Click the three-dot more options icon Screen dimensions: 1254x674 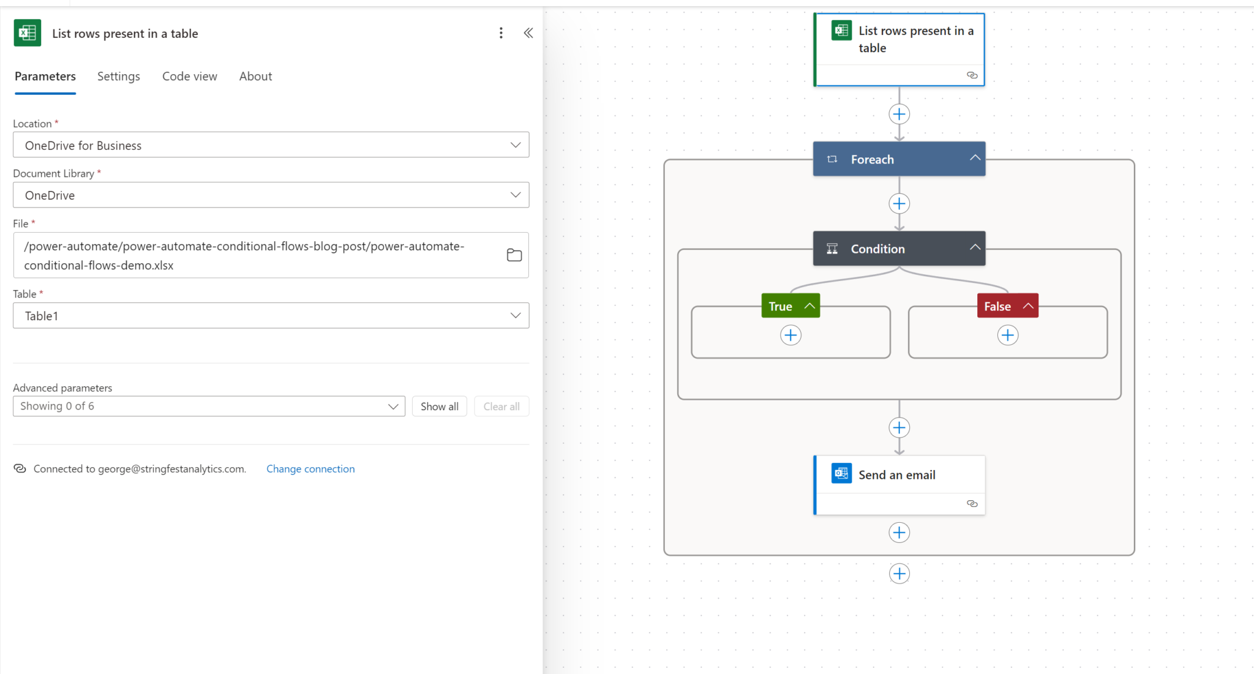click(x=501, y=33)
